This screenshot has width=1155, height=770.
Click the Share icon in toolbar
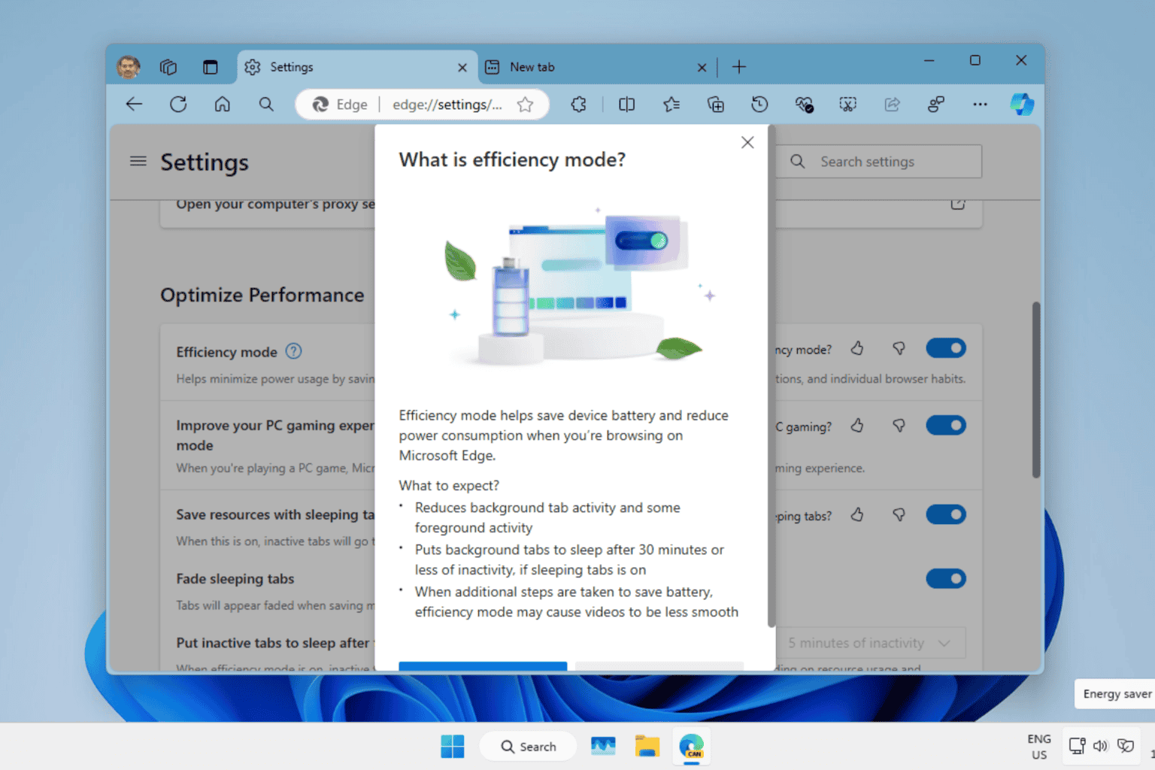click(892, 105)
